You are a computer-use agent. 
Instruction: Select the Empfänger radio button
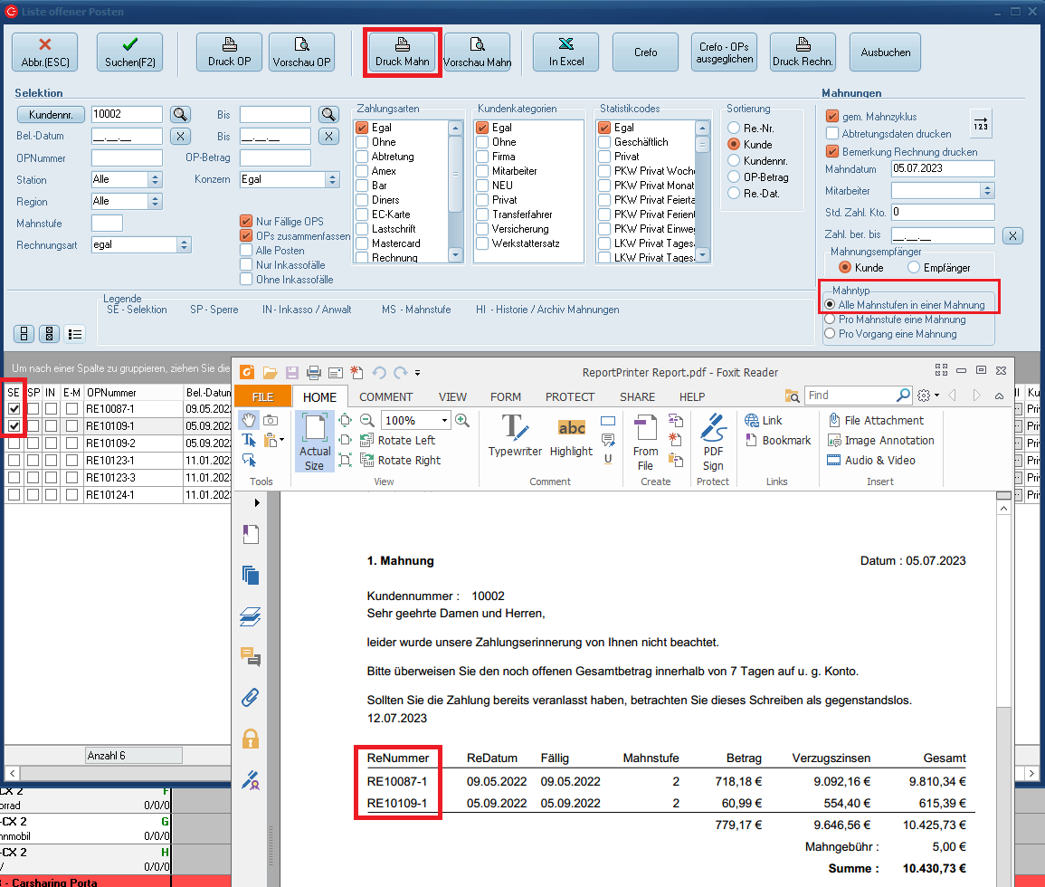914,268
